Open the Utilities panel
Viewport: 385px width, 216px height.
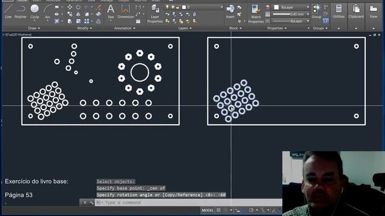339,11
